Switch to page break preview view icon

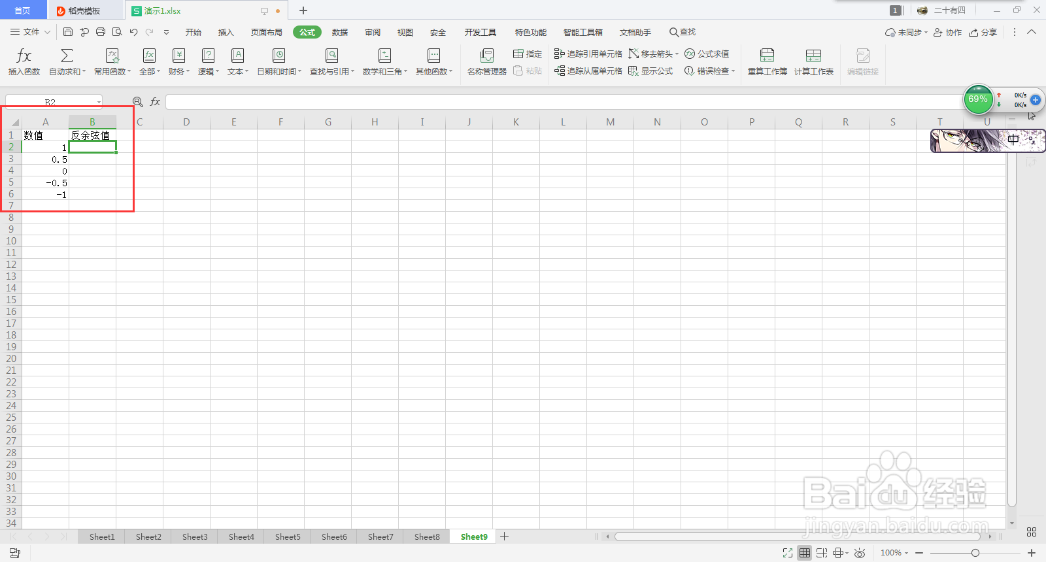[822, 553]
